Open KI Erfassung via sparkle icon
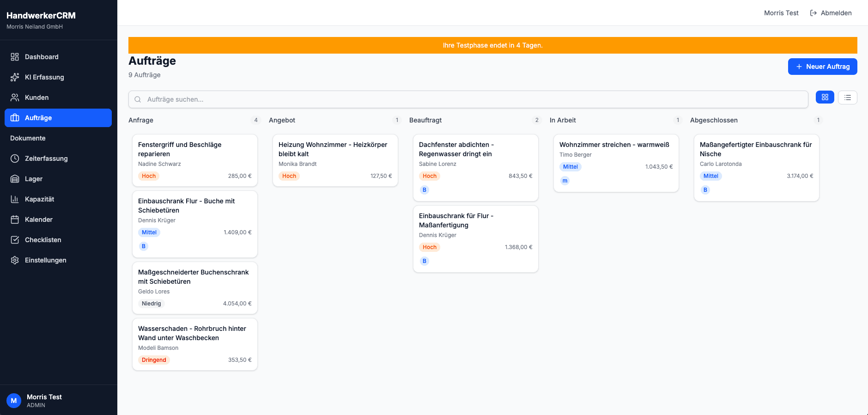The height and width of the screenshot is (415, 868). (x=15, y=77)
